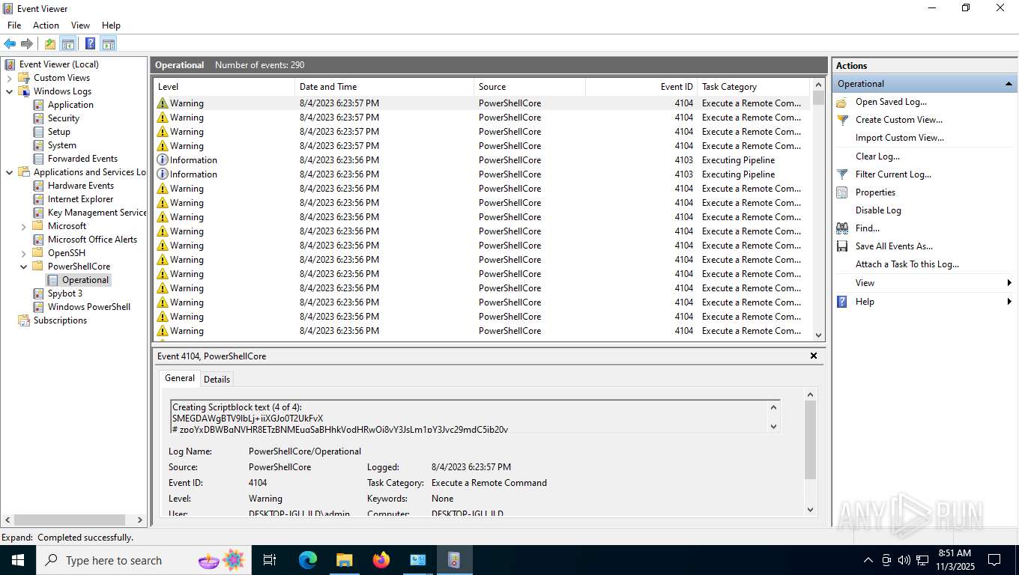
Task: Click warning icon of the first 6:23:57 row
Action: [163, 103]
